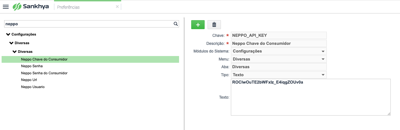The image size is (400, 130).
Task: Click the magnifier search icon
Action: [x=176, y=24]
